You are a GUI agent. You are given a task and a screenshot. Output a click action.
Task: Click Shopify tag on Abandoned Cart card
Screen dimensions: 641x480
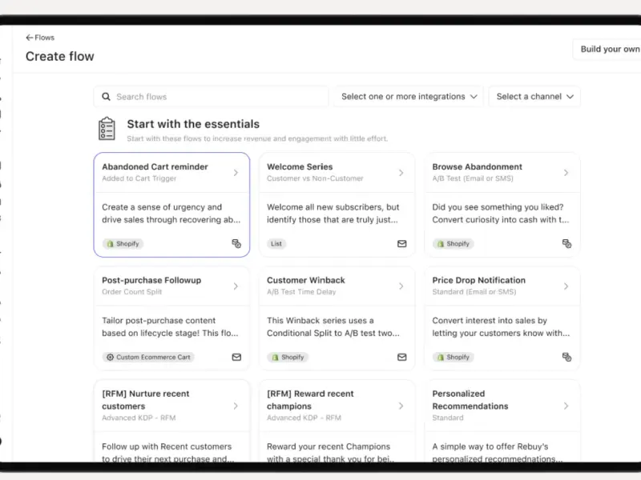point(123,244)
